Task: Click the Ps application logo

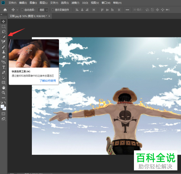Action: (3, 3)
